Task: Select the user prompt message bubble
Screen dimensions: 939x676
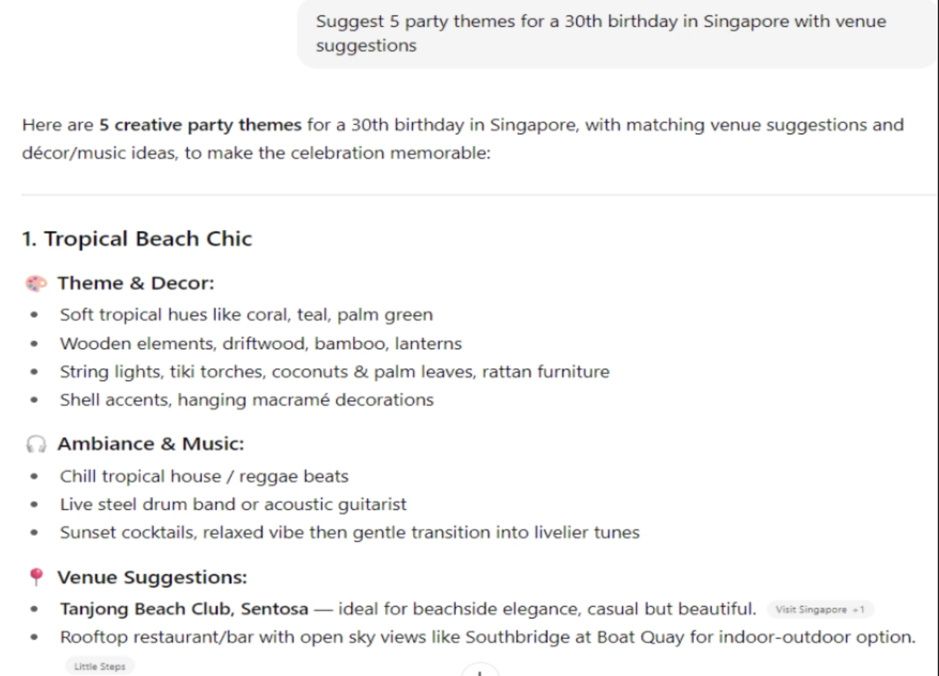Action: coord(617,33)
